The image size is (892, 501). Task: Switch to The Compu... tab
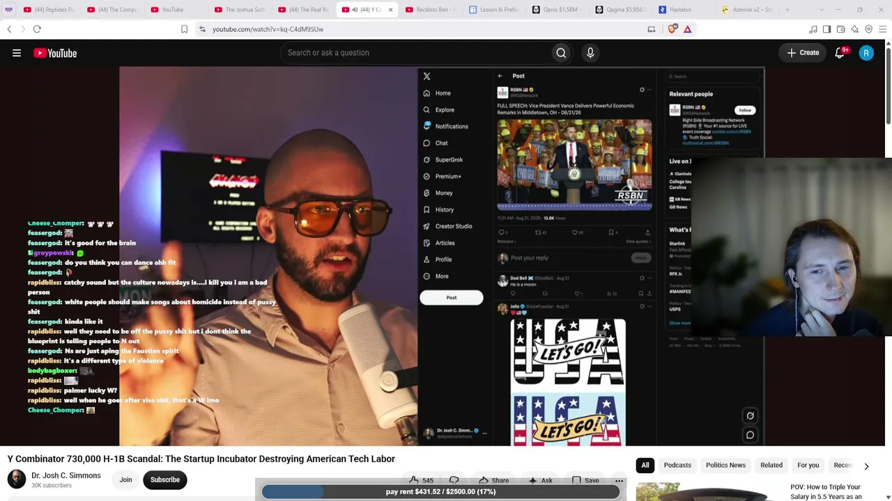114,10
